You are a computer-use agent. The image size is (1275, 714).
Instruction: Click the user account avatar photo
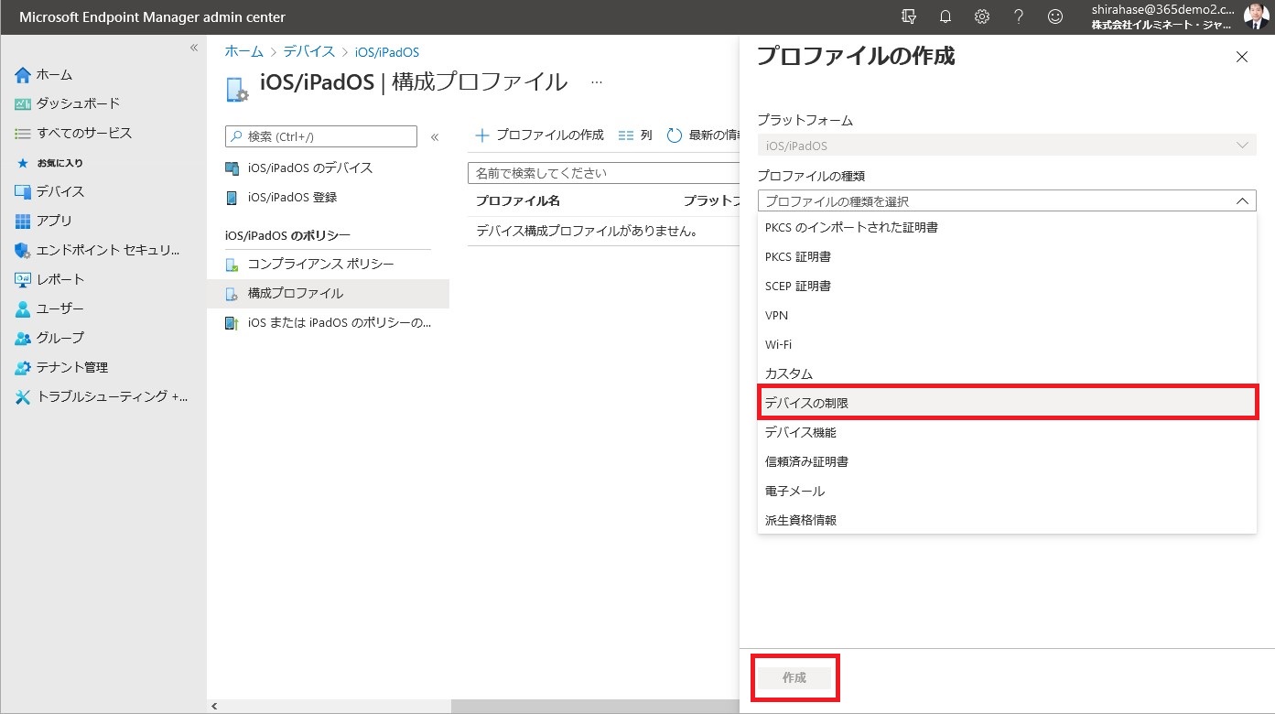(x=1257, y=16)
